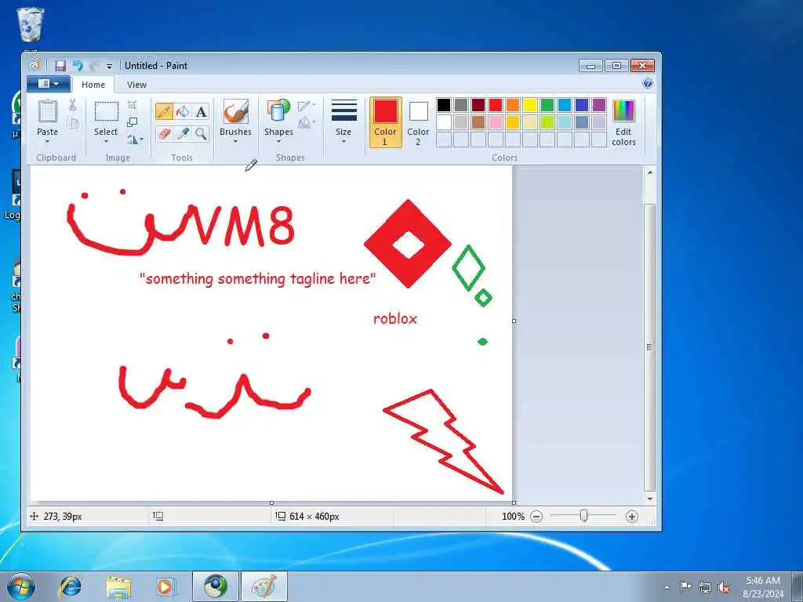Switch to the View tab
803x602 pixels.
pyautogui.click(x=136, y=85)
